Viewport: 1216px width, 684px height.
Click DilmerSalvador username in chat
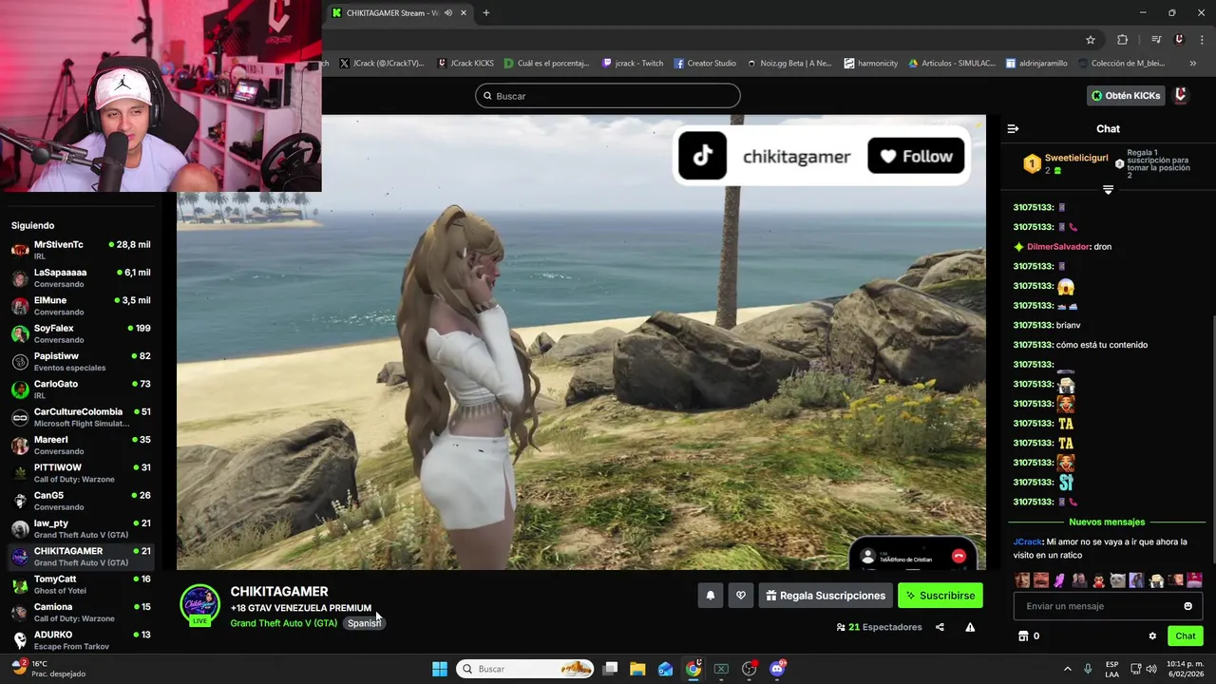(x=1057, y=247)
